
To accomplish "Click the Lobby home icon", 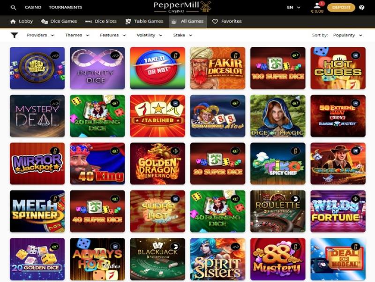I will pyautogui.click(x=13, y=21).
